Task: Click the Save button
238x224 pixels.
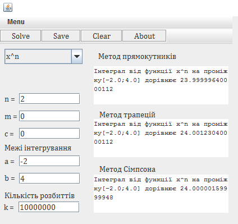Action: tap(61, 36)
